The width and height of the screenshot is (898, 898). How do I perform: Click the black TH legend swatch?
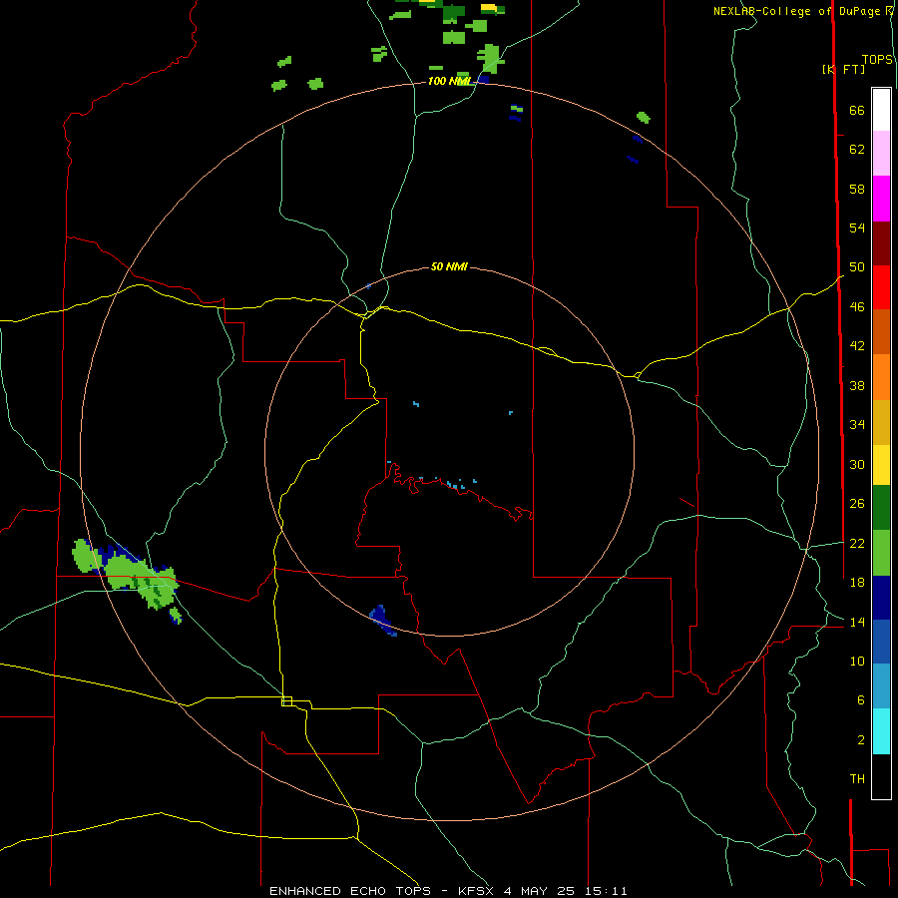tap(881, 776)
